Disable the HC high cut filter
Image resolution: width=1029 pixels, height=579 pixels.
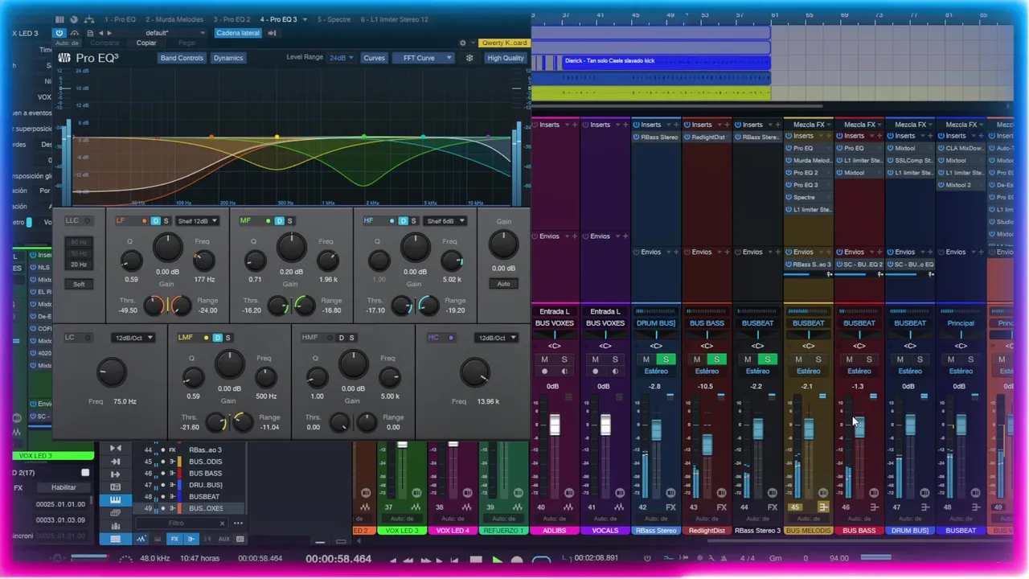pyautogui.click(x=451, y=338)
